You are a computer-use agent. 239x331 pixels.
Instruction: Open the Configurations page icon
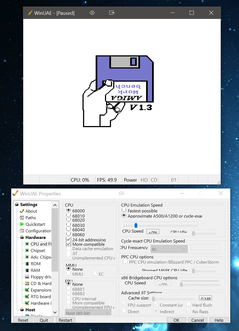(22, 231)
